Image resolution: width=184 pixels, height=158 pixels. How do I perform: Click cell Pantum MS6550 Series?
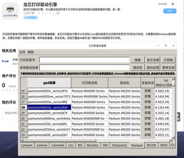(90, 124)
